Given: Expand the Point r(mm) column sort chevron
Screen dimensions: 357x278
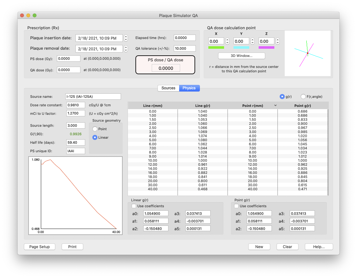Looking at the screenshot, I should pyautogui.click(x=276, y=105).
